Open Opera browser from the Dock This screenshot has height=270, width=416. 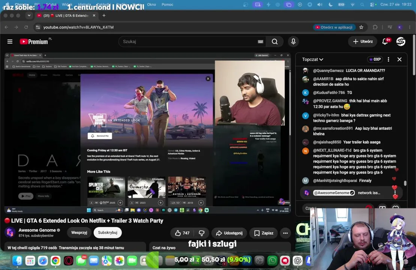pos(68,261)
